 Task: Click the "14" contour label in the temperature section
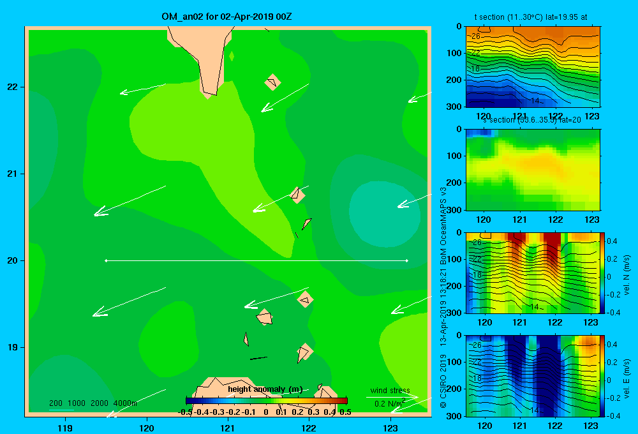535,101
